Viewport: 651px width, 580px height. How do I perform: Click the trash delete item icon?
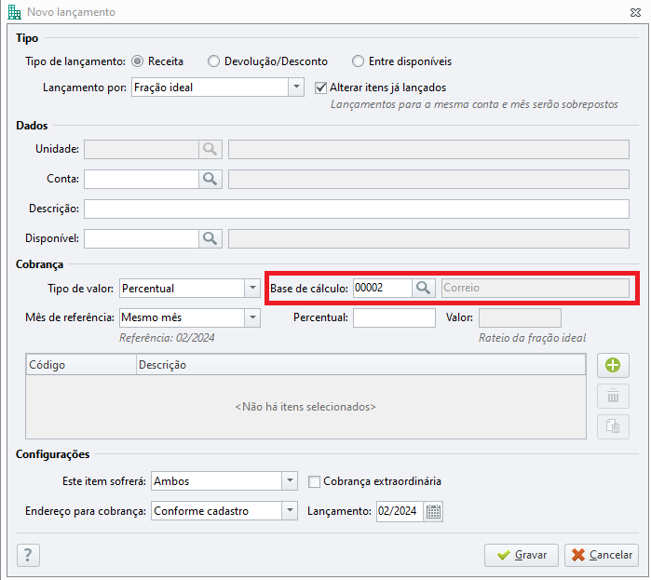click(x=613, y=397)
